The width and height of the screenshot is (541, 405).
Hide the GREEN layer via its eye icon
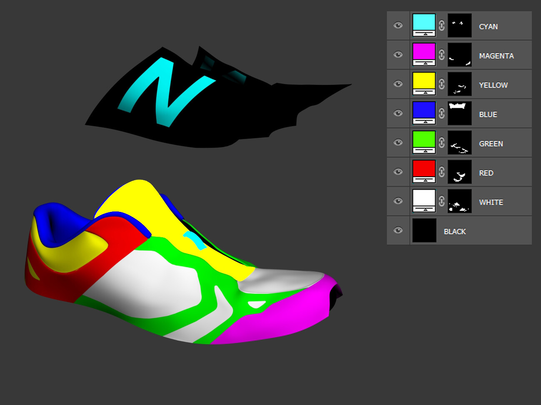398,142
